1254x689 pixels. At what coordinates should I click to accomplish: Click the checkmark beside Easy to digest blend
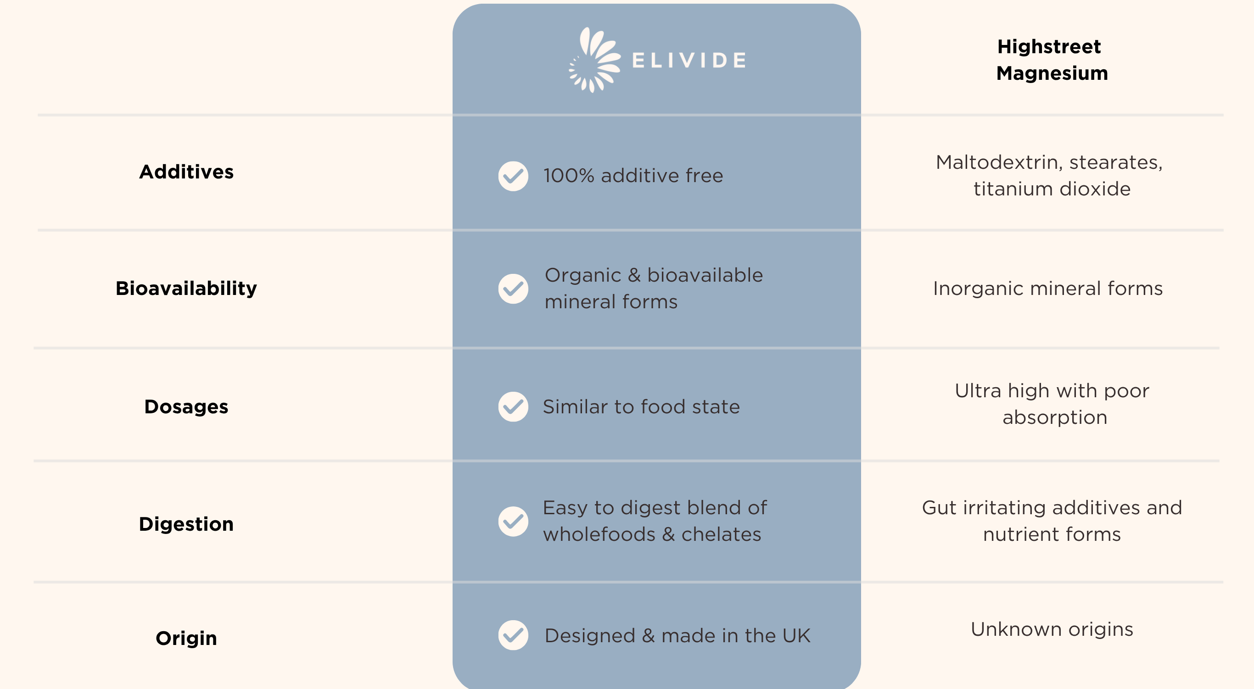click(x=513, y=521)
